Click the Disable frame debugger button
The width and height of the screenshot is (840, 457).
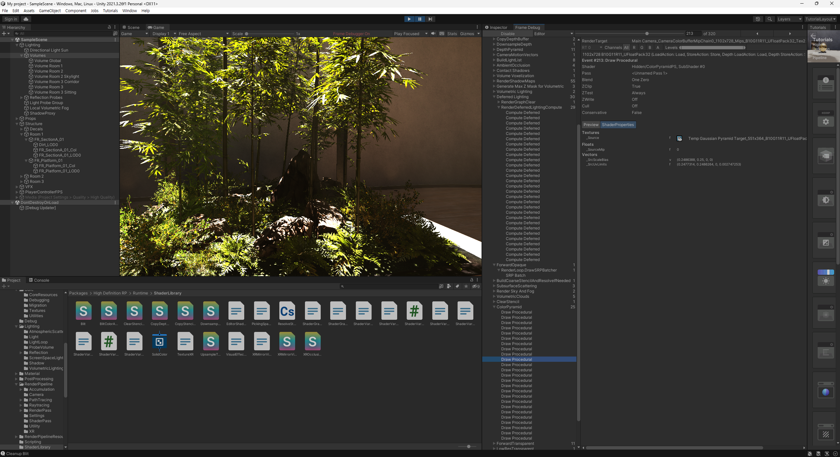[507, 33]
